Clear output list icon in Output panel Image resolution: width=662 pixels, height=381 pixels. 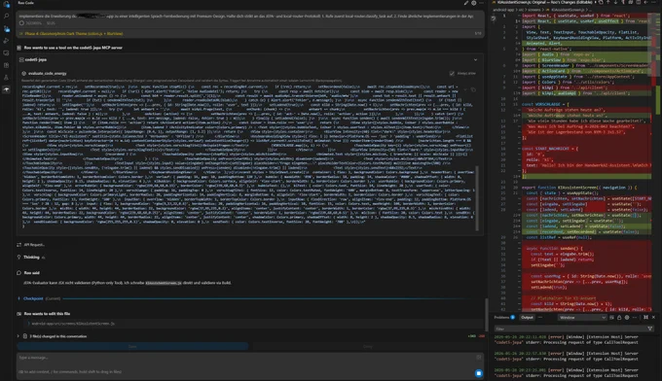click(x=611, y=318)
